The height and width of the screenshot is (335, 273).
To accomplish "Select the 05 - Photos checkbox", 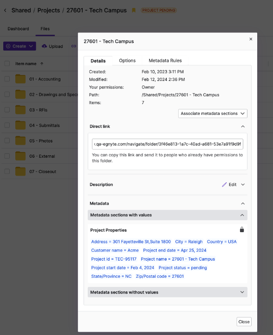I will click(7, 141).
